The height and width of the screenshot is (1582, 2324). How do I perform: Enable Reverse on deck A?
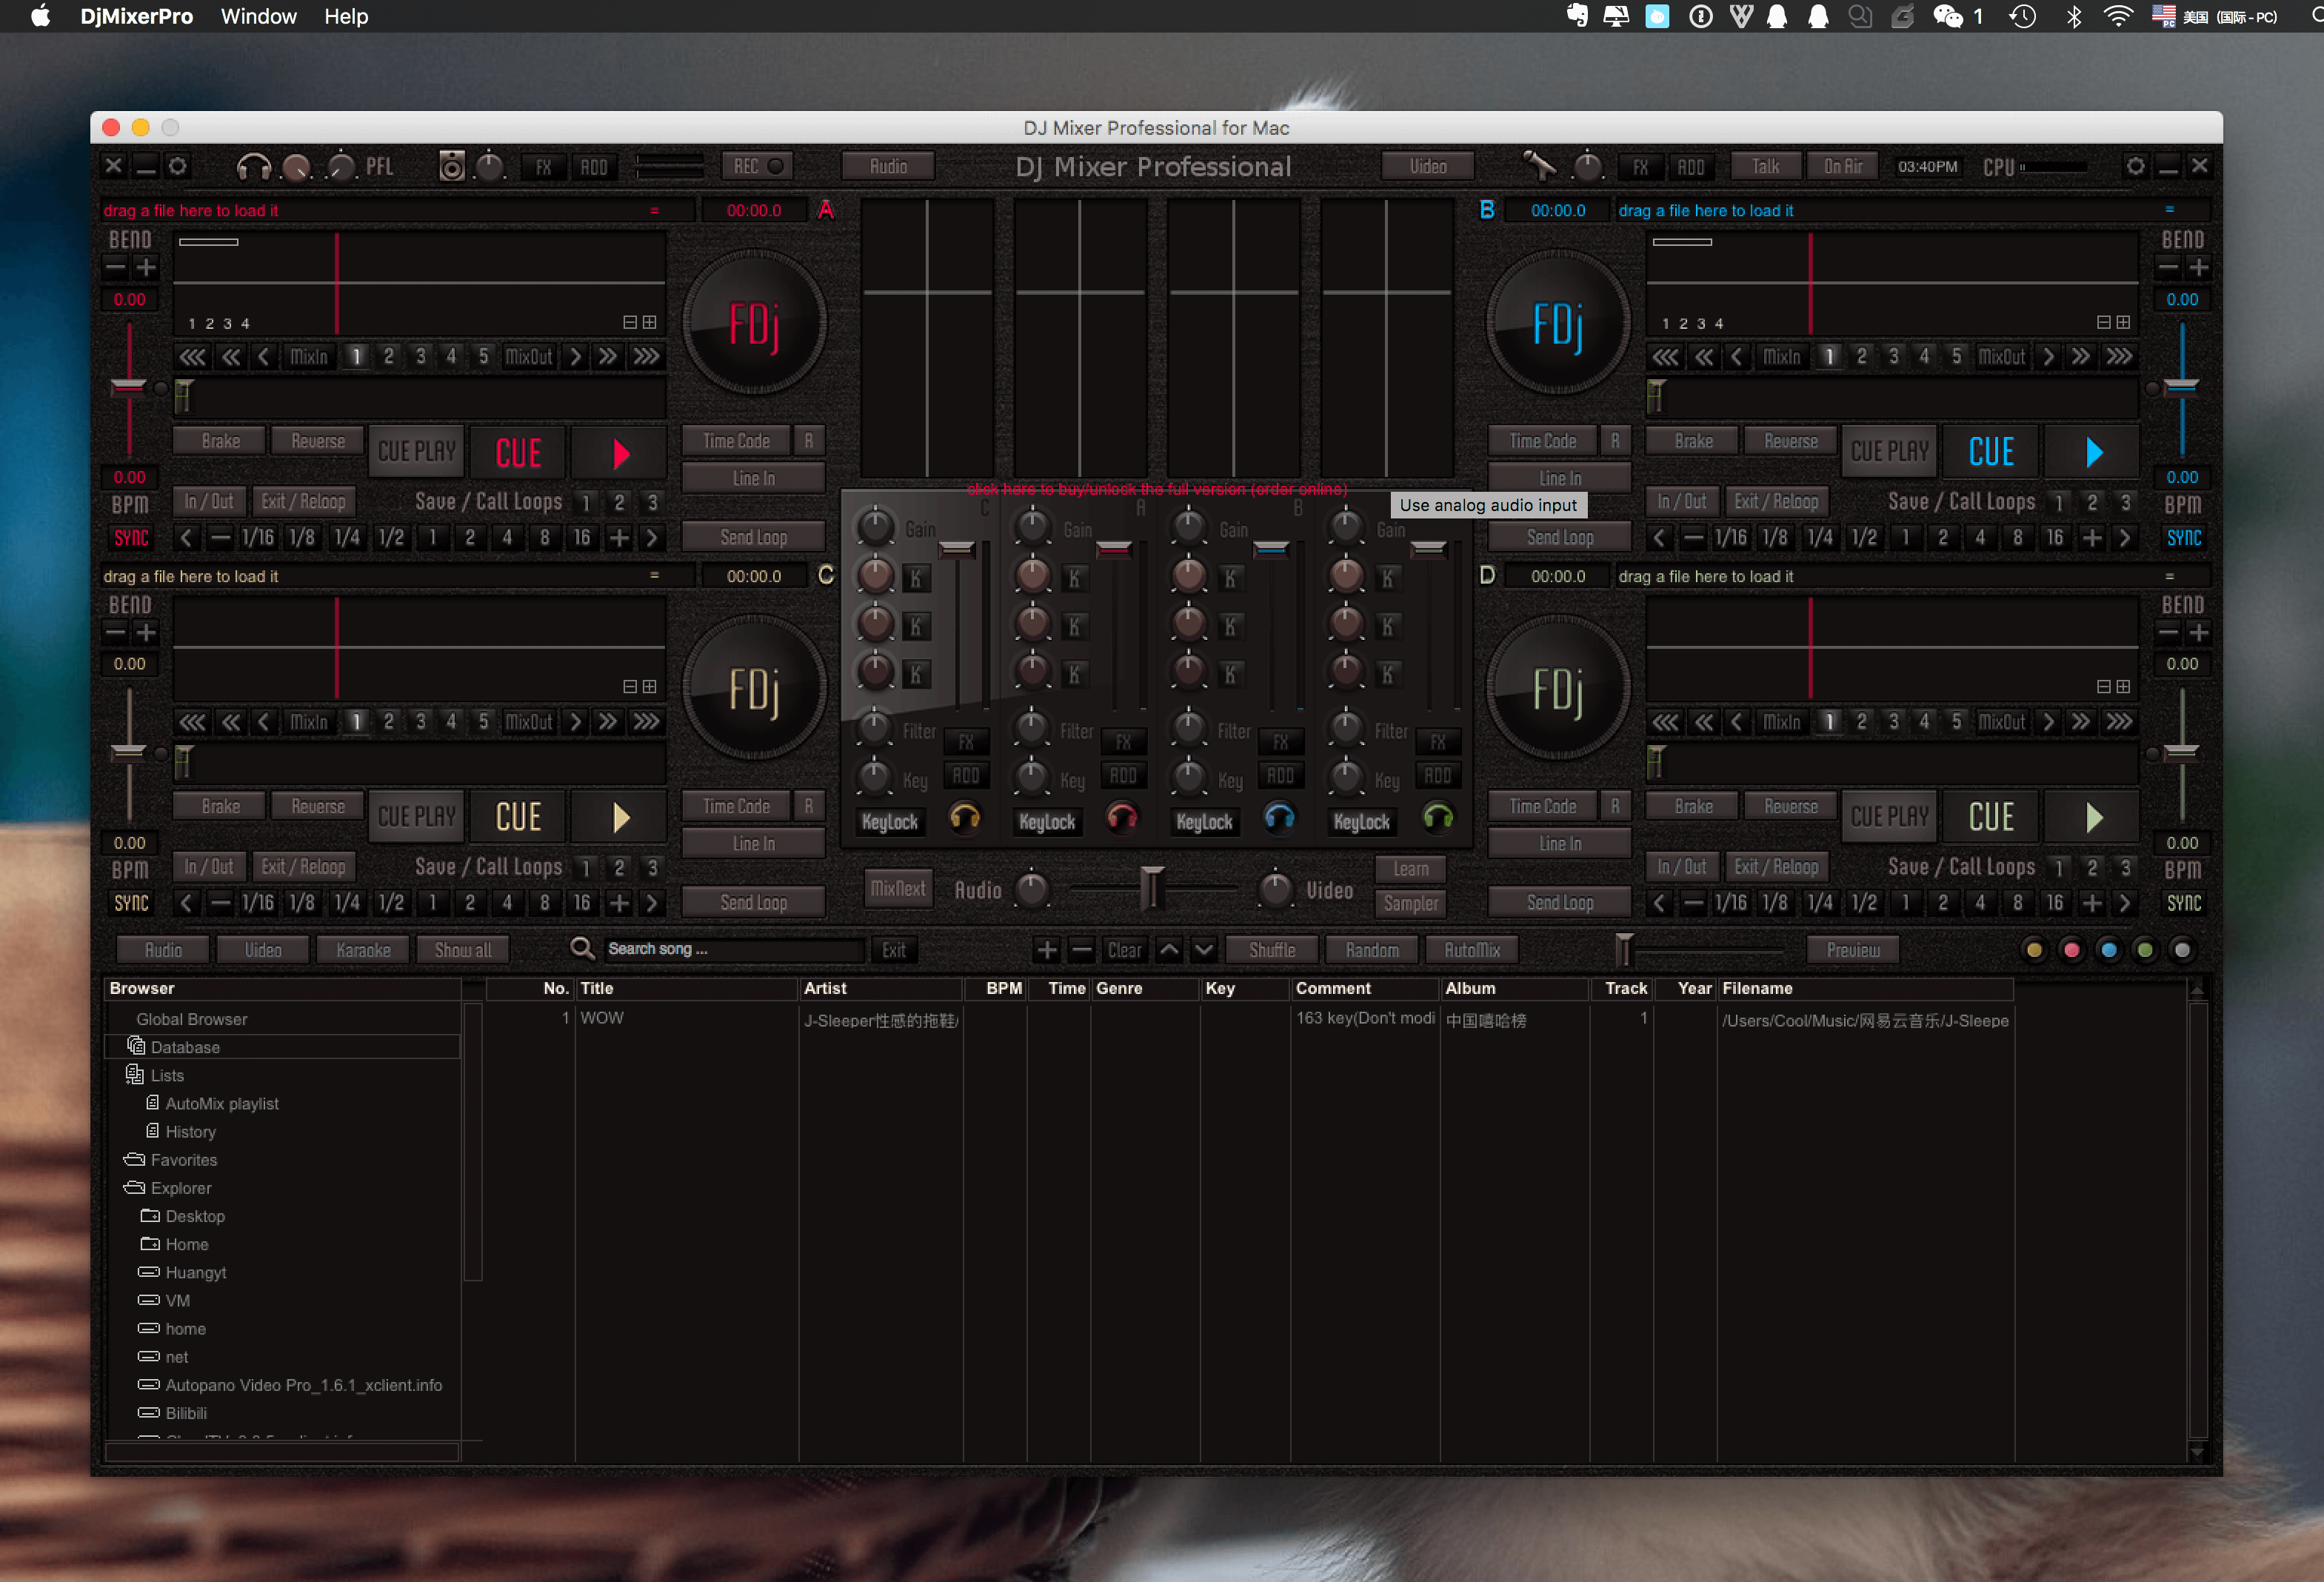coord(318,441)
